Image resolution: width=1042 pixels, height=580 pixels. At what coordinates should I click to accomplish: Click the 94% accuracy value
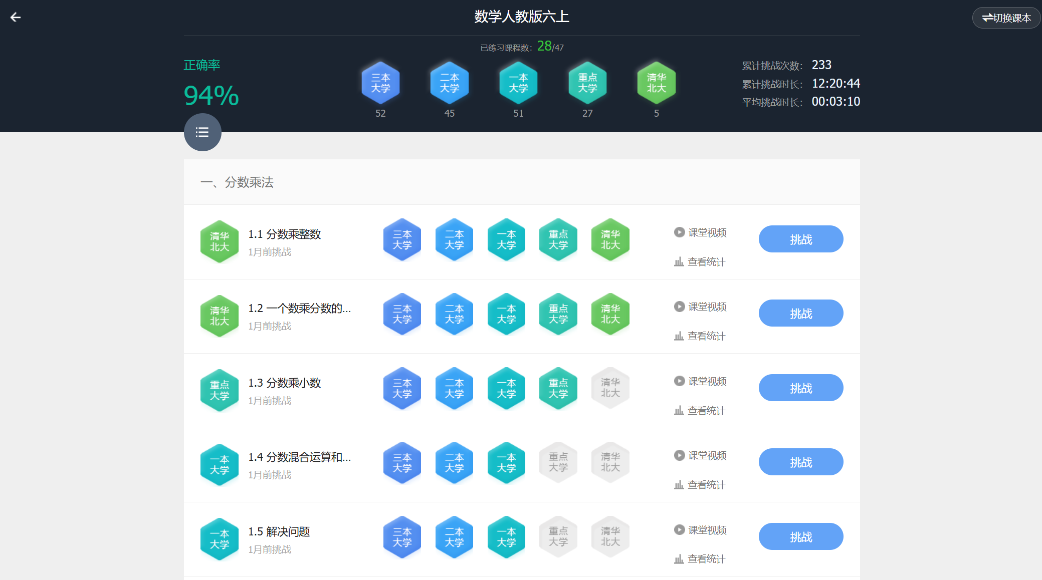211,95
